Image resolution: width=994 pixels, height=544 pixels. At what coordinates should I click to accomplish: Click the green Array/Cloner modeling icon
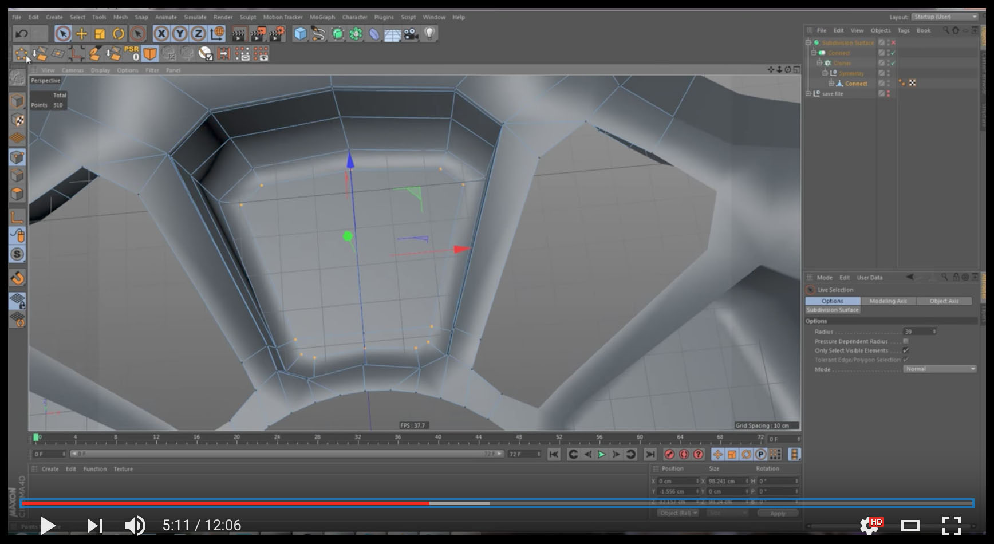click(356, 34)
